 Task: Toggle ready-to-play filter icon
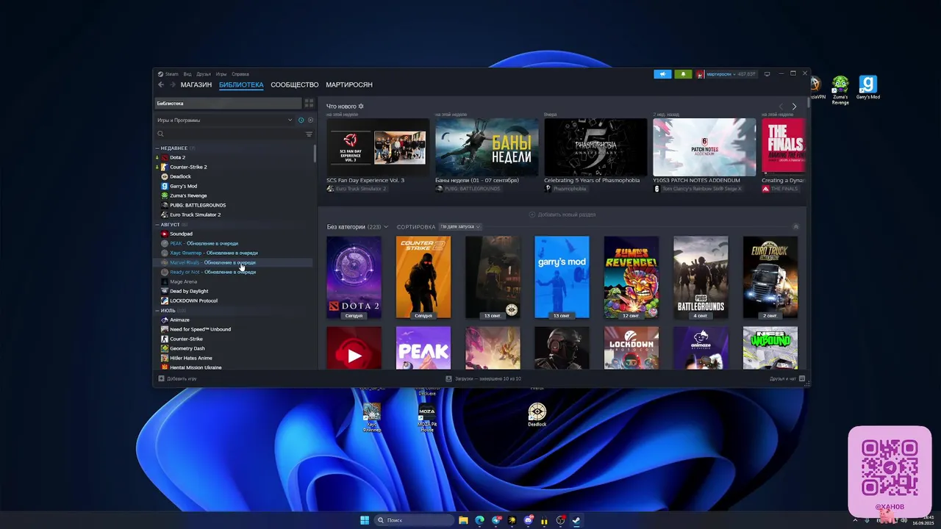click(310, 120)
